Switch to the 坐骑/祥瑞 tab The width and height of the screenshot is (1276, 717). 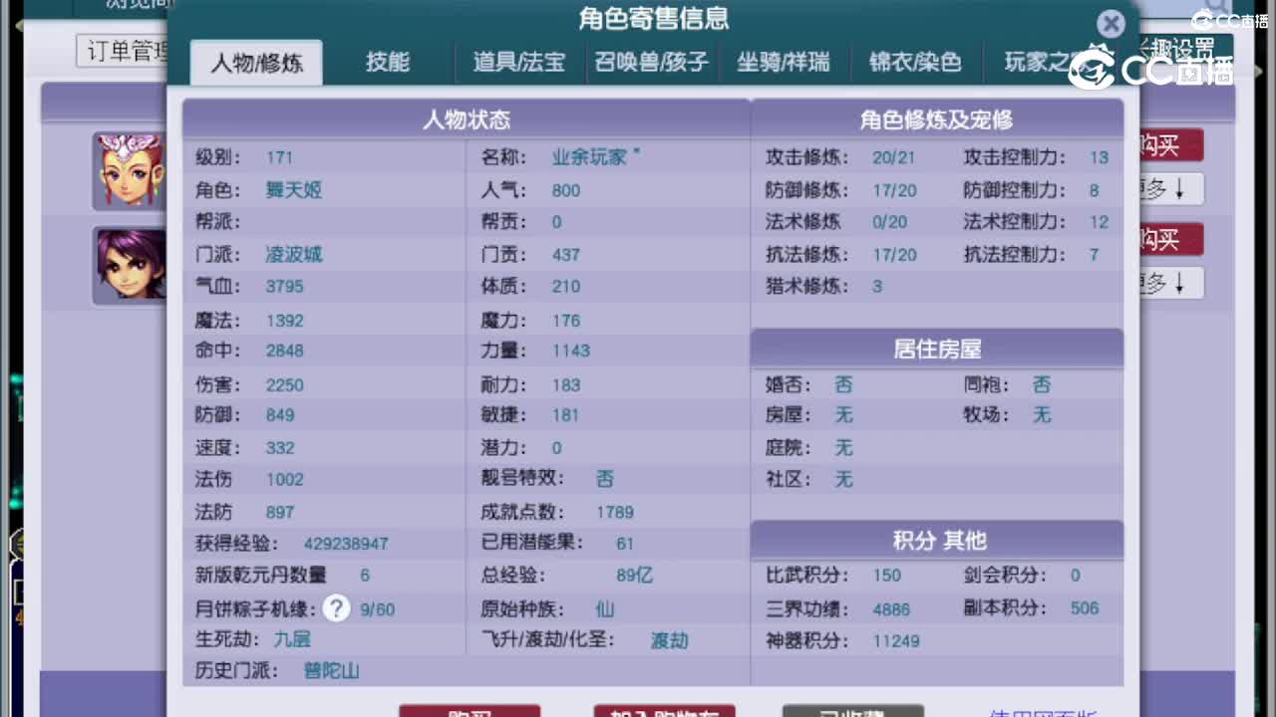coord(784,62)
